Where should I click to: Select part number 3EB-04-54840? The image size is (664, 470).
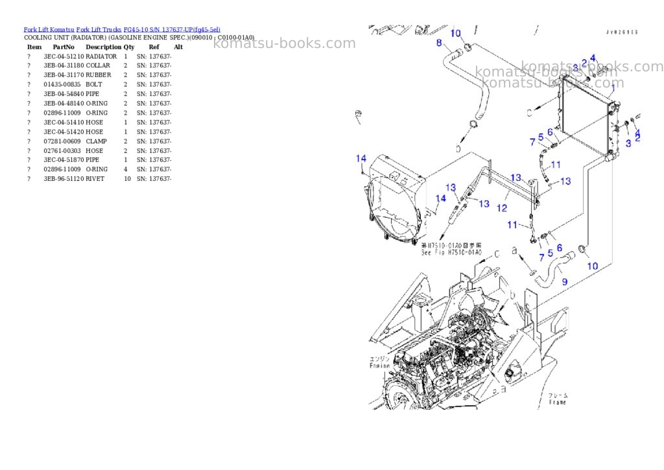pos(64,94)
